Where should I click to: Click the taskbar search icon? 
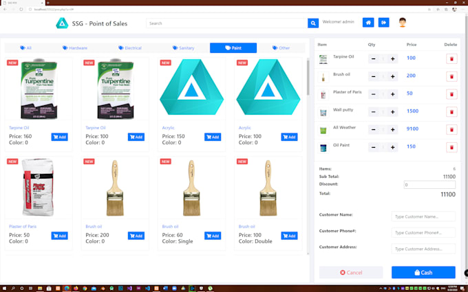pyautogui.click(x=13, y=289)
